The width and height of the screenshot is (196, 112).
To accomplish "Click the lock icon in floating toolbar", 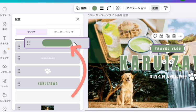I will (161, 36).
